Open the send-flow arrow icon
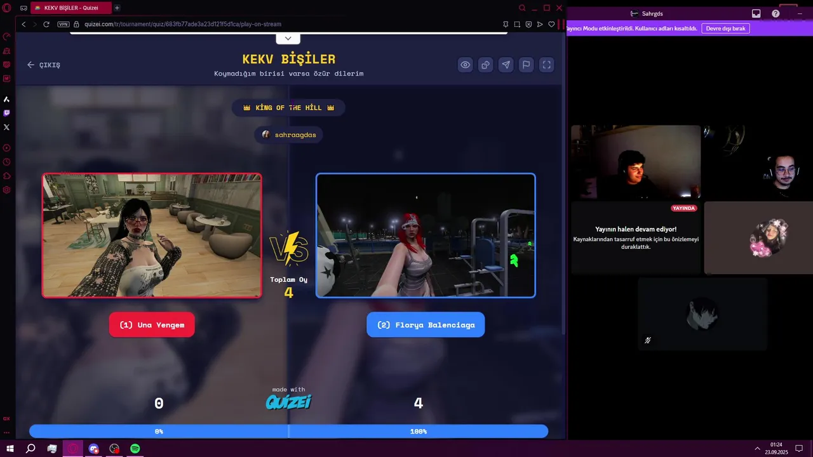The image size is (813, 457). pyautogui.click(x=540, y=24)
